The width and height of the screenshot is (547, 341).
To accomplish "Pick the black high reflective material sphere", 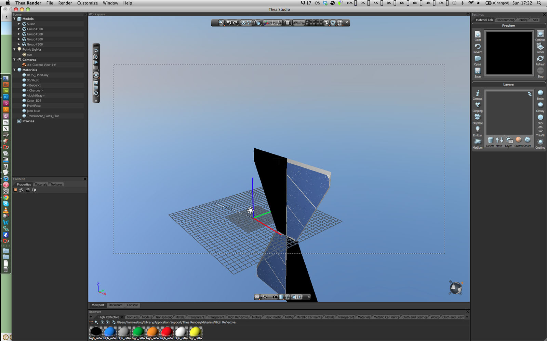I will (96, 331).
